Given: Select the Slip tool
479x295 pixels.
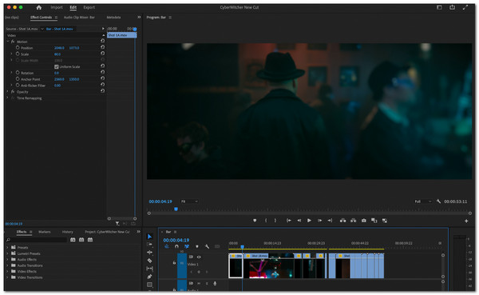Looking at the screenshot, I should pos(150,269).
